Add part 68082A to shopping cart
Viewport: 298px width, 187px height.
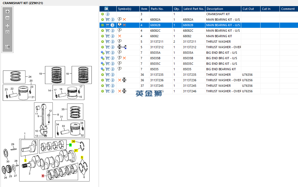[108, 20]
